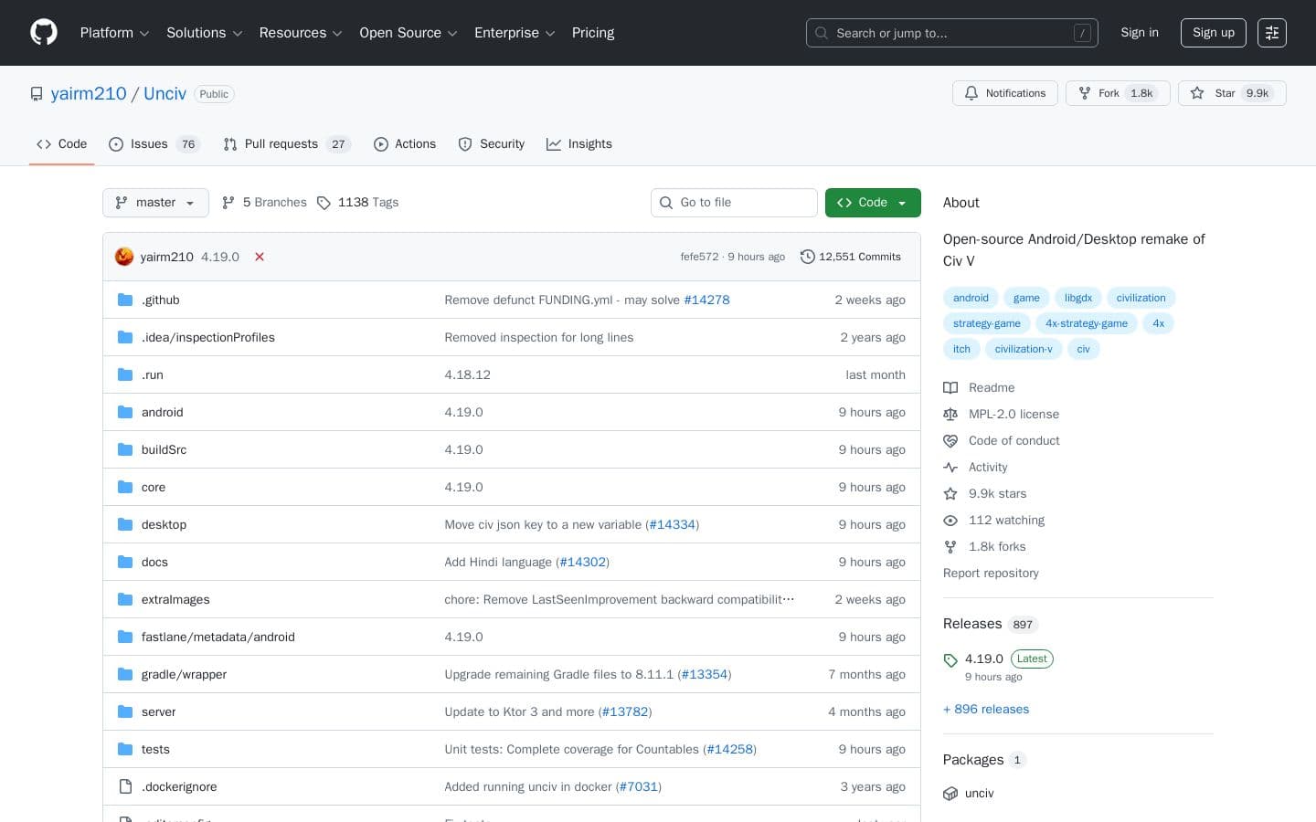Click yairm210's avatar in commit row
This screenshot has height=822, width=1316.
tap(124, 257)
